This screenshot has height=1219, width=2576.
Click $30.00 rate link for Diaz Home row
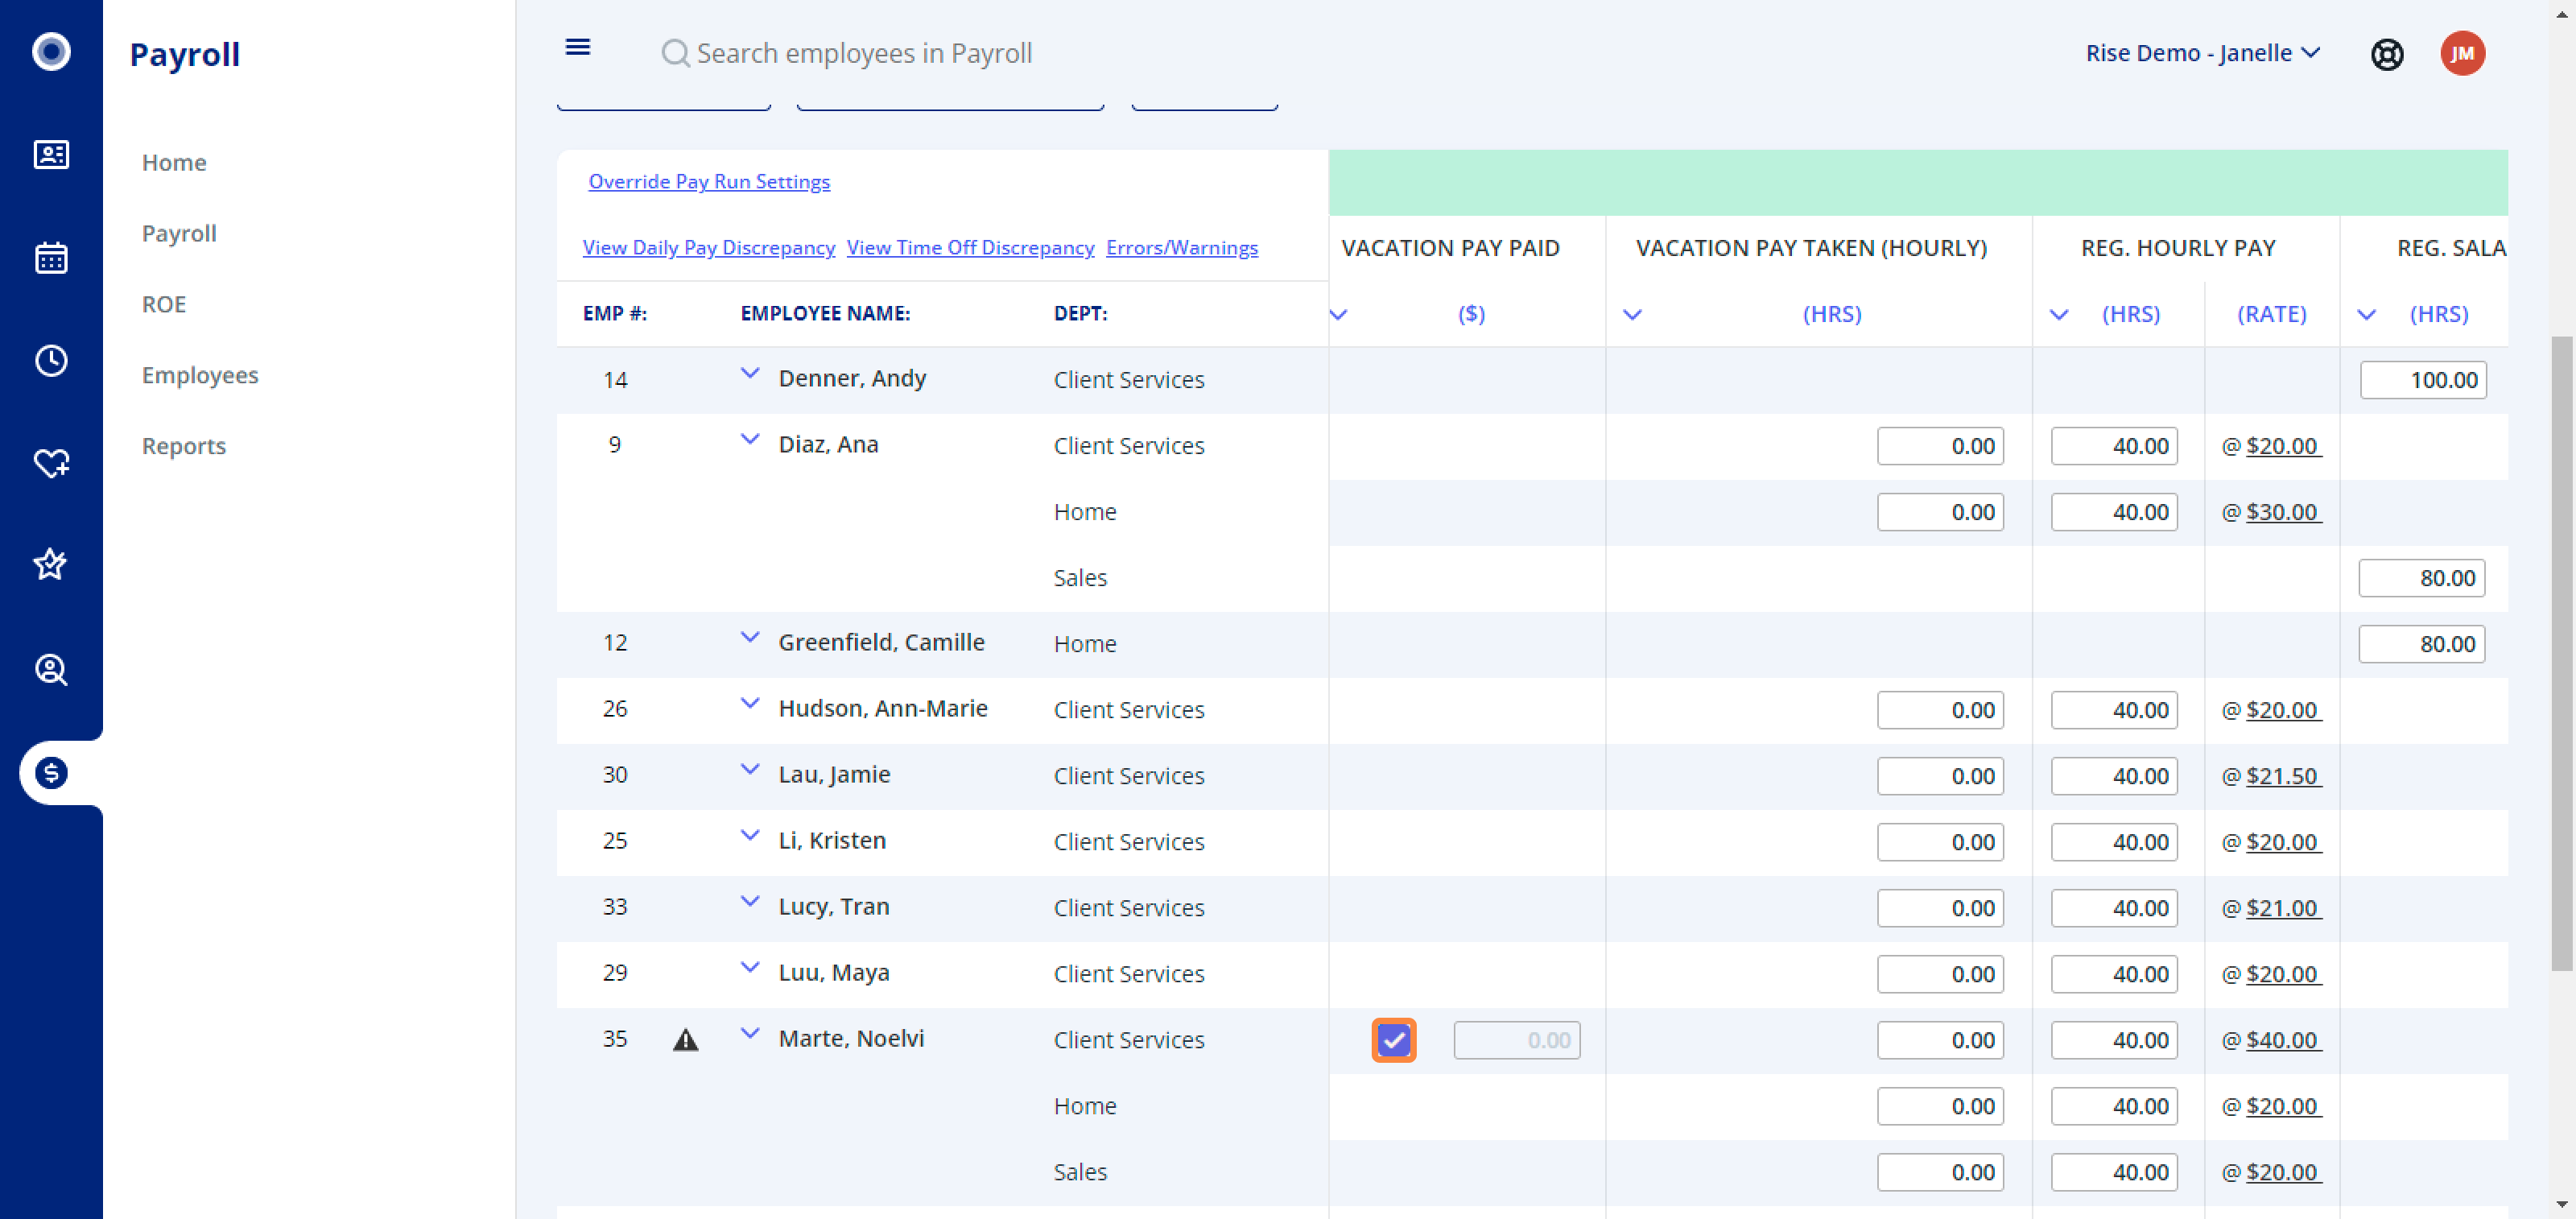click(2282, 512)
